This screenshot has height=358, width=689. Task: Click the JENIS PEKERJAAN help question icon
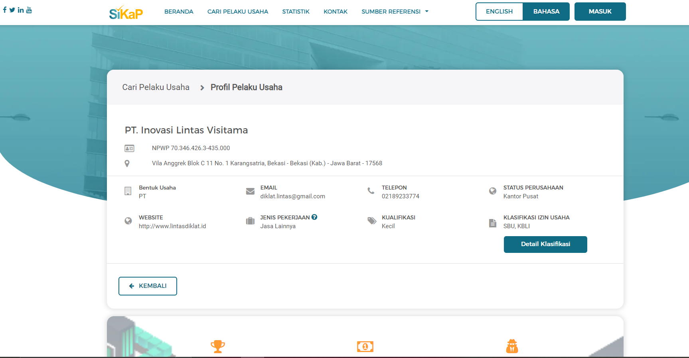[314, 217]
